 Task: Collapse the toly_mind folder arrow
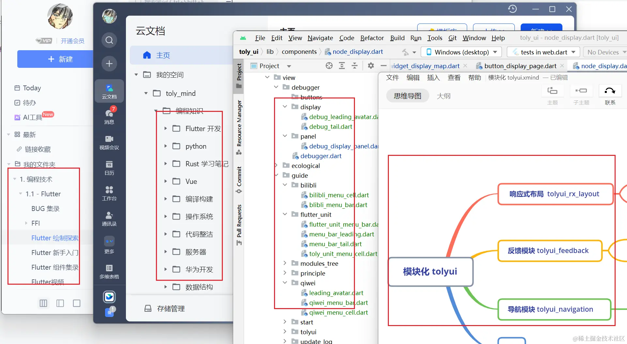click(x=146, y=93)
